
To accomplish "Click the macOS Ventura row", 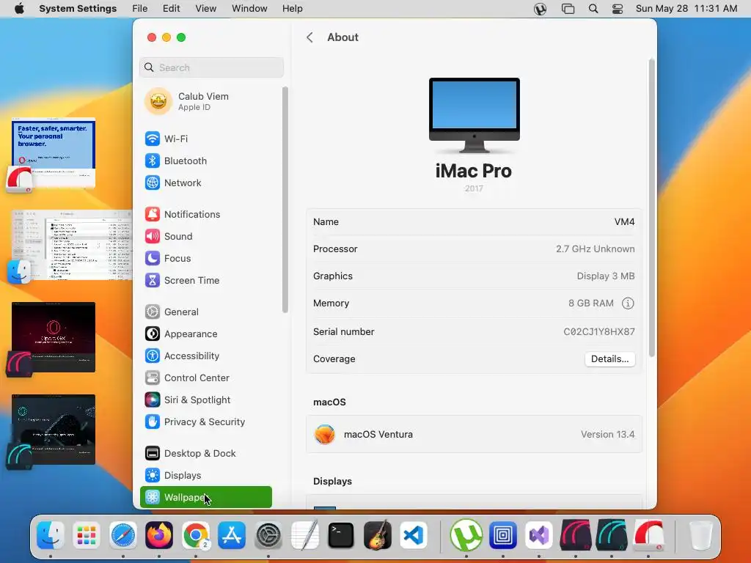I will (x=474, y=434).
